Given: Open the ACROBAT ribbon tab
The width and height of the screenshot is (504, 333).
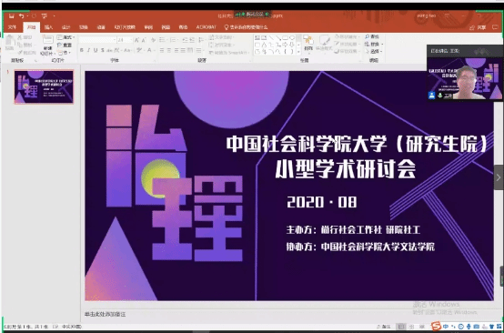Looking at the screenshot, I should coord(206,27).
